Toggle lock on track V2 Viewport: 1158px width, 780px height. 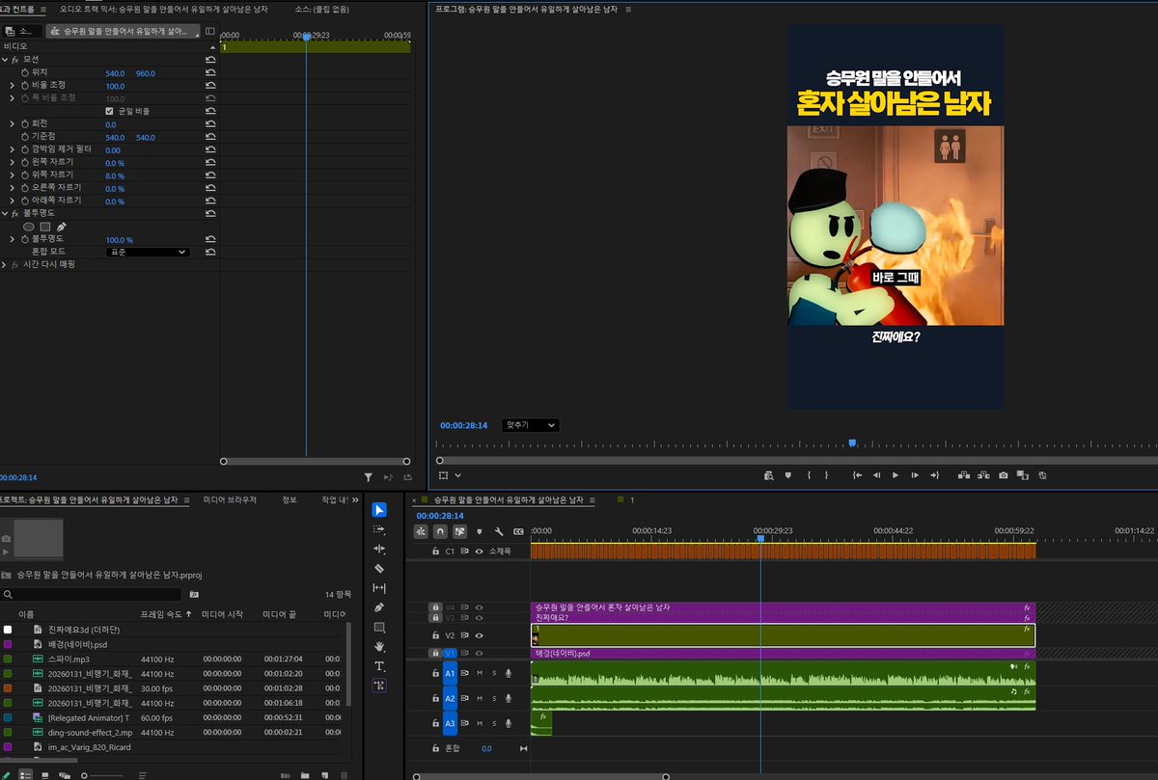coord(435,635)
